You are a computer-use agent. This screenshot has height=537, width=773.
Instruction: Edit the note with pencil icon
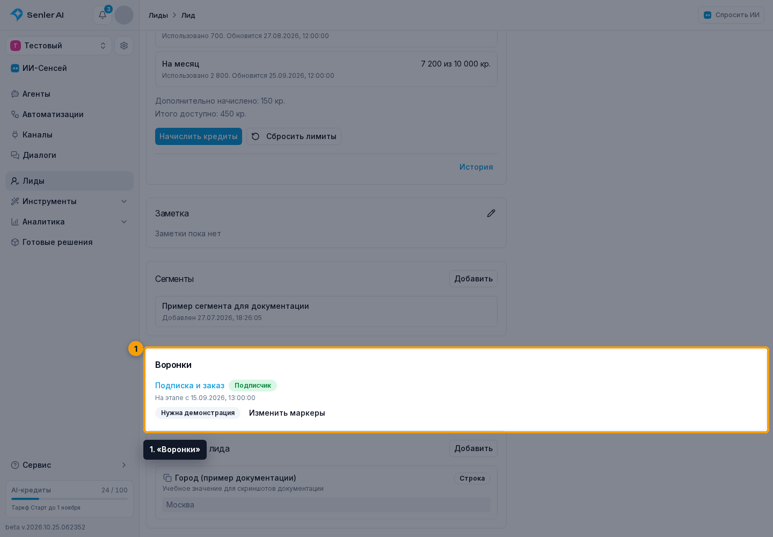click(x=491, y=213)
